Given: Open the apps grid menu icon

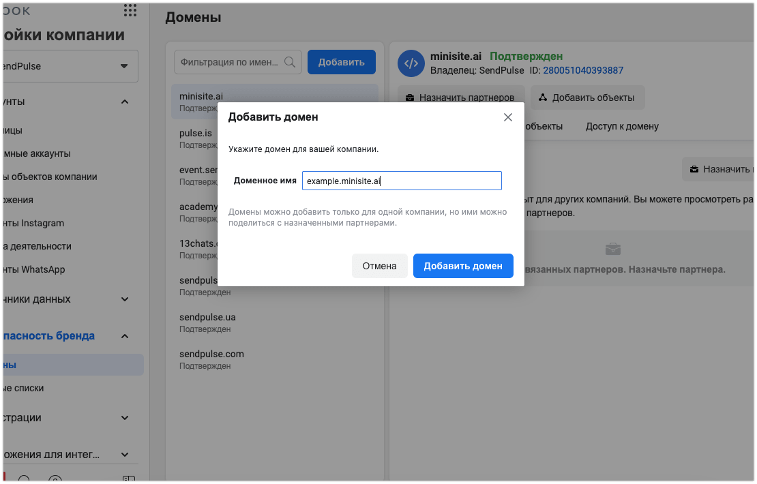Looking at the screenshot, I should (x=130, y=10).
